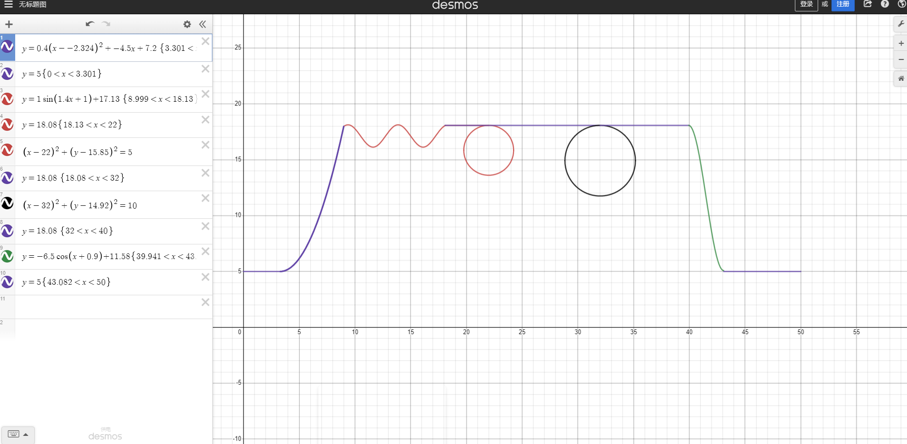Collapse the expression list panel

point(203,24)
